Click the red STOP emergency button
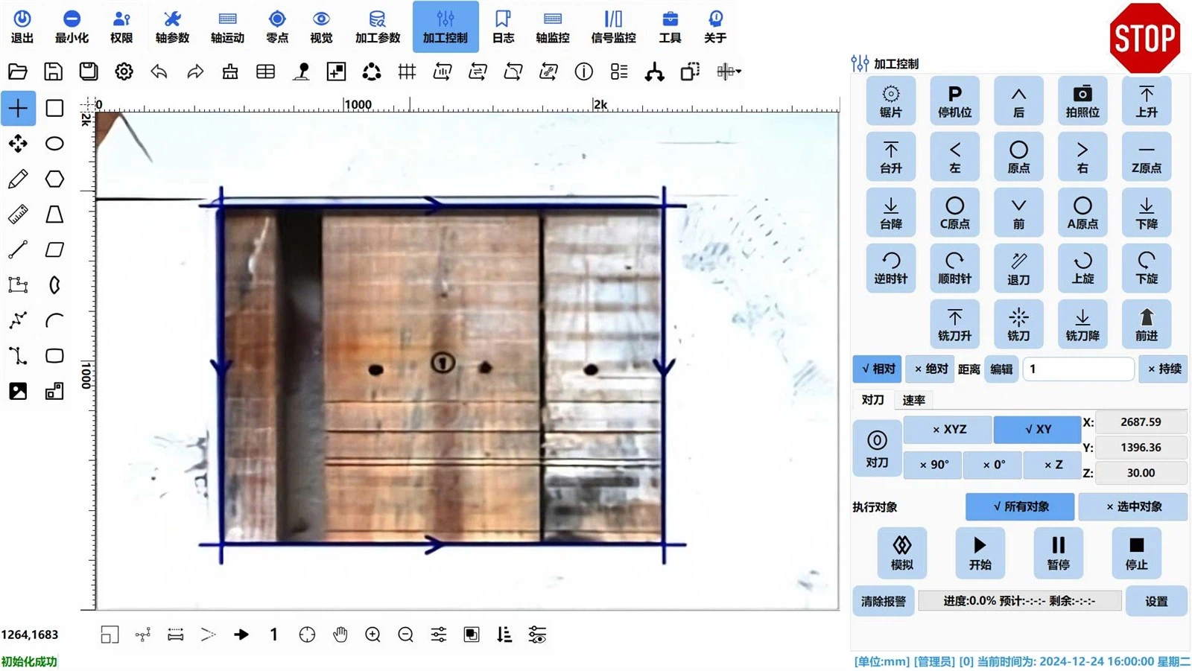Image resolution: width=1192 pixels, height=671 pixels. [x=1144, y=37]
